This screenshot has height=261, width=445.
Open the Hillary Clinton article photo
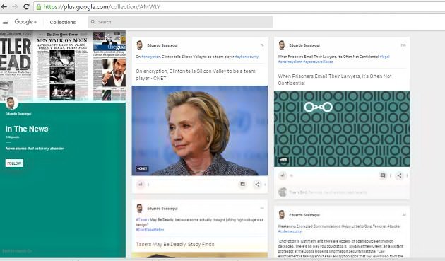click(199, 130)
